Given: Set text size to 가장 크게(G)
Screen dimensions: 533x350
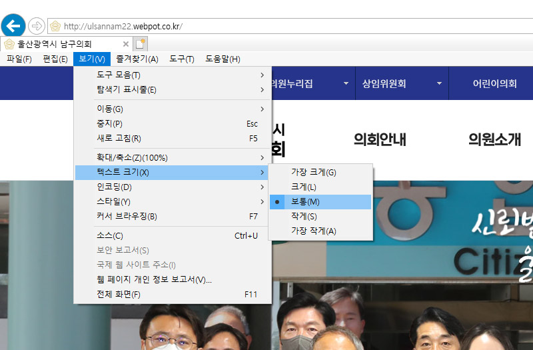Looking at the screenshot, I should [x=320, y=173].
